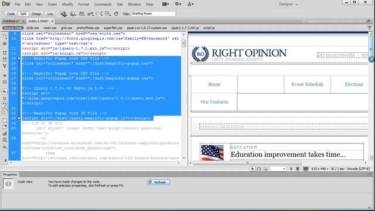Toggle Word Wrap in the coding toolbar
The height and width of the screenshot is (211, 375).
tap(5, 104)
